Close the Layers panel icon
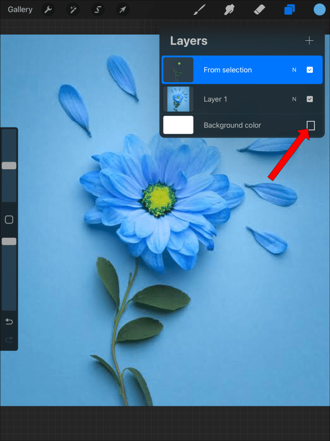 (x=289, y=10)
